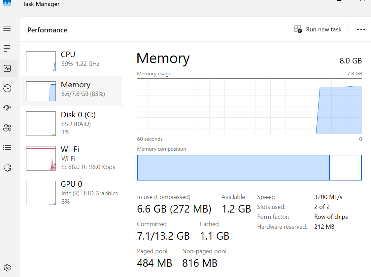Click the Memory usage graph

[x=249, y=106]
